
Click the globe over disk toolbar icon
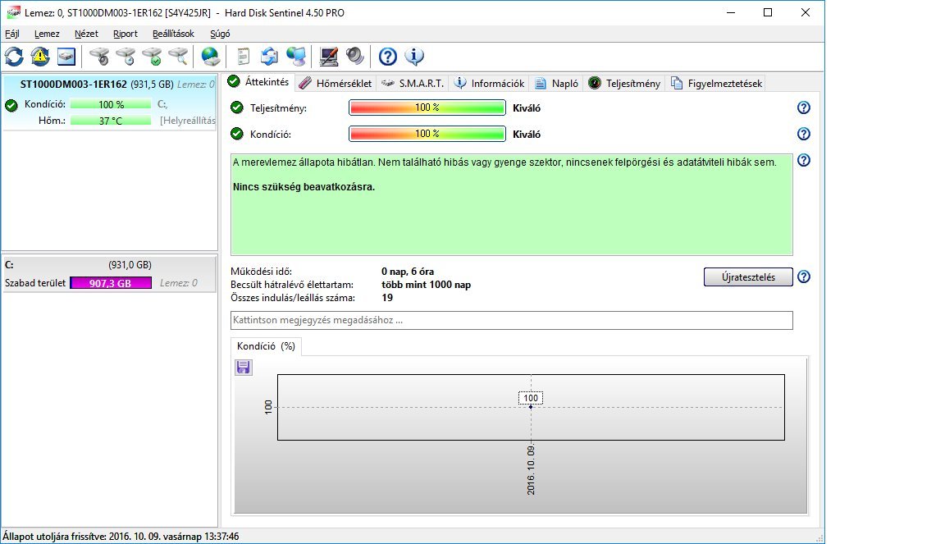(210, 57)
